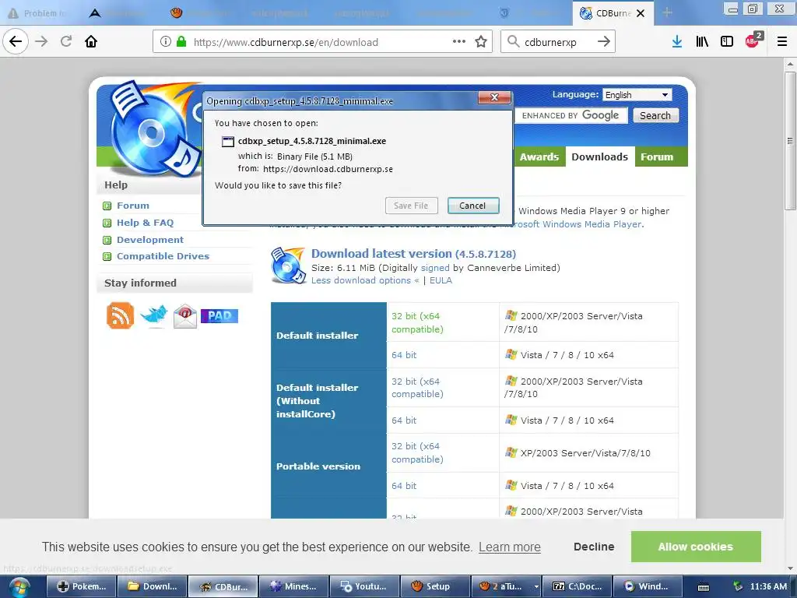Open the browser home page

click(x=91, y=42)
